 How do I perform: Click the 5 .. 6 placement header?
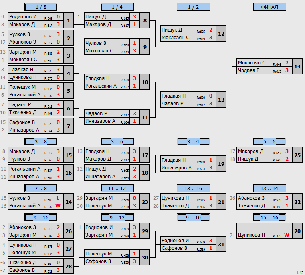269,141
